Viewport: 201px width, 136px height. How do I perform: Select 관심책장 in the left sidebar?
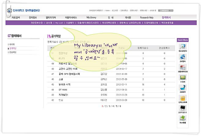coord(13,52)
